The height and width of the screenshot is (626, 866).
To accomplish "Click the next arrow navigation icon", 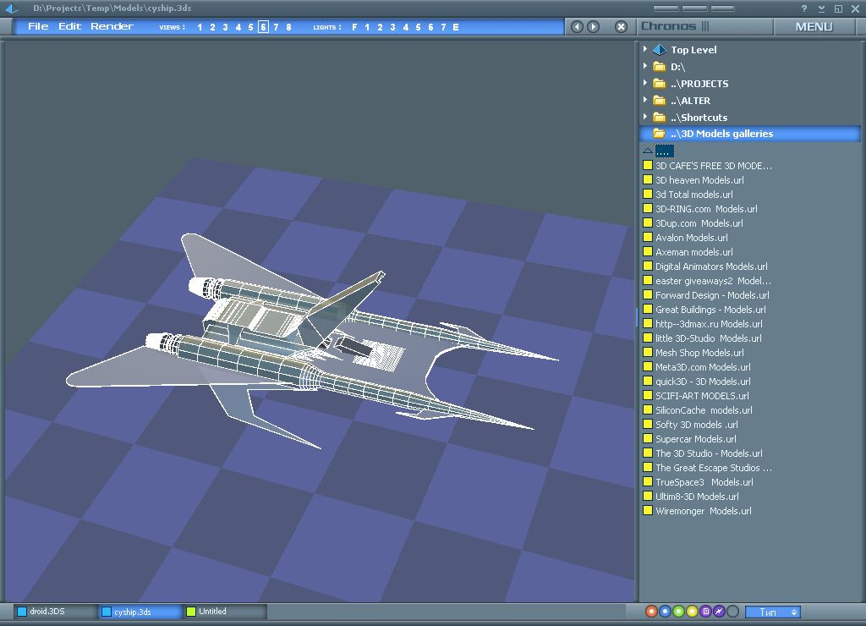I will point(593,26).
